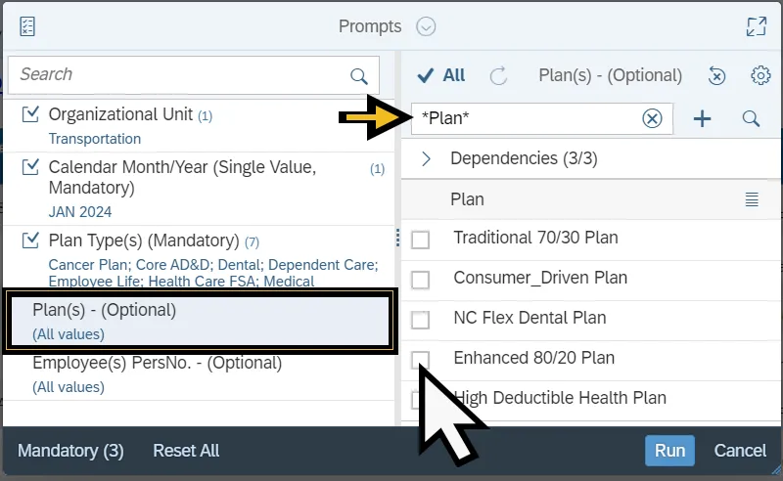The height and width of the screenshot is (481, 783).
Task: Click the full-screen expand icon
Action: (756, 26)
